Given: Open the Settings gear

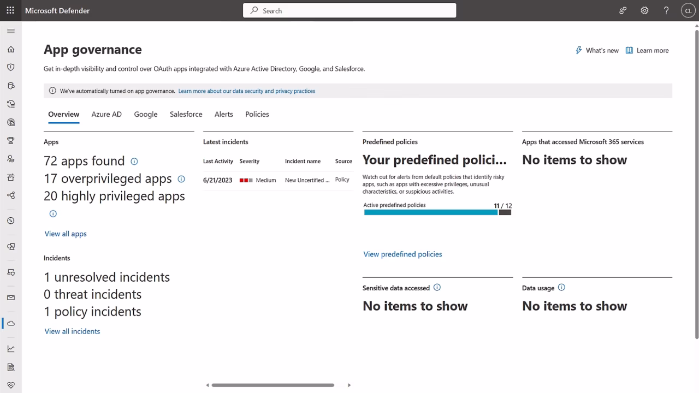Looking at the screenshot, I should click(x=644, y=10).
